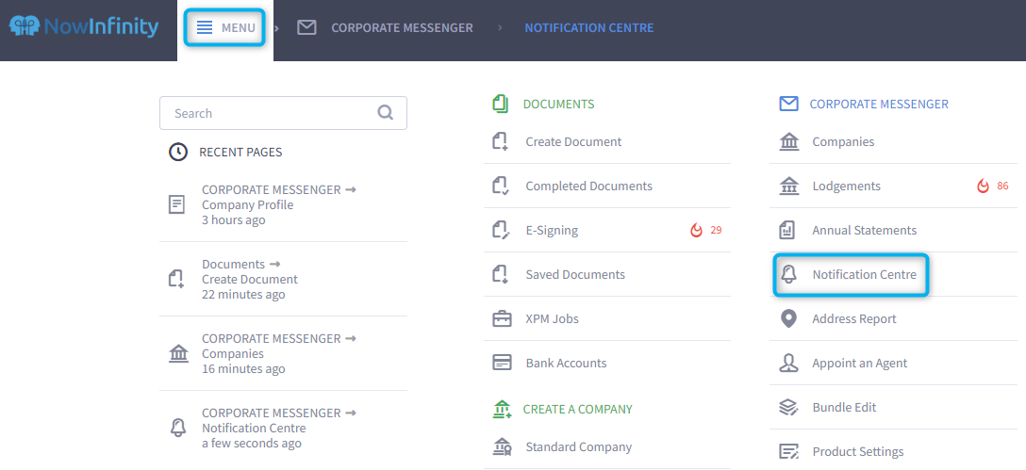Click recent Companies bank icon
1026x470 pixels.
coord(178,353)
